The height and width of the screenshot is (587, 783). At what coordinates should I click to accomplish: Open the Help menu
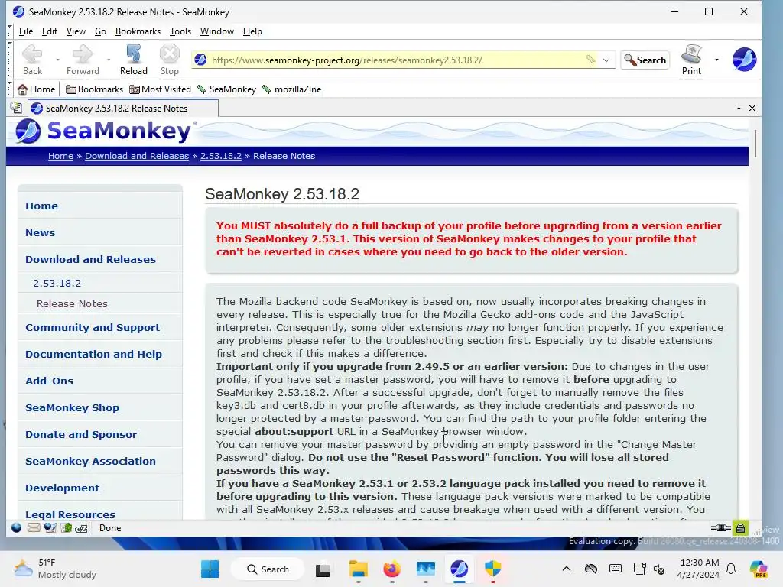tap(252, 31)
